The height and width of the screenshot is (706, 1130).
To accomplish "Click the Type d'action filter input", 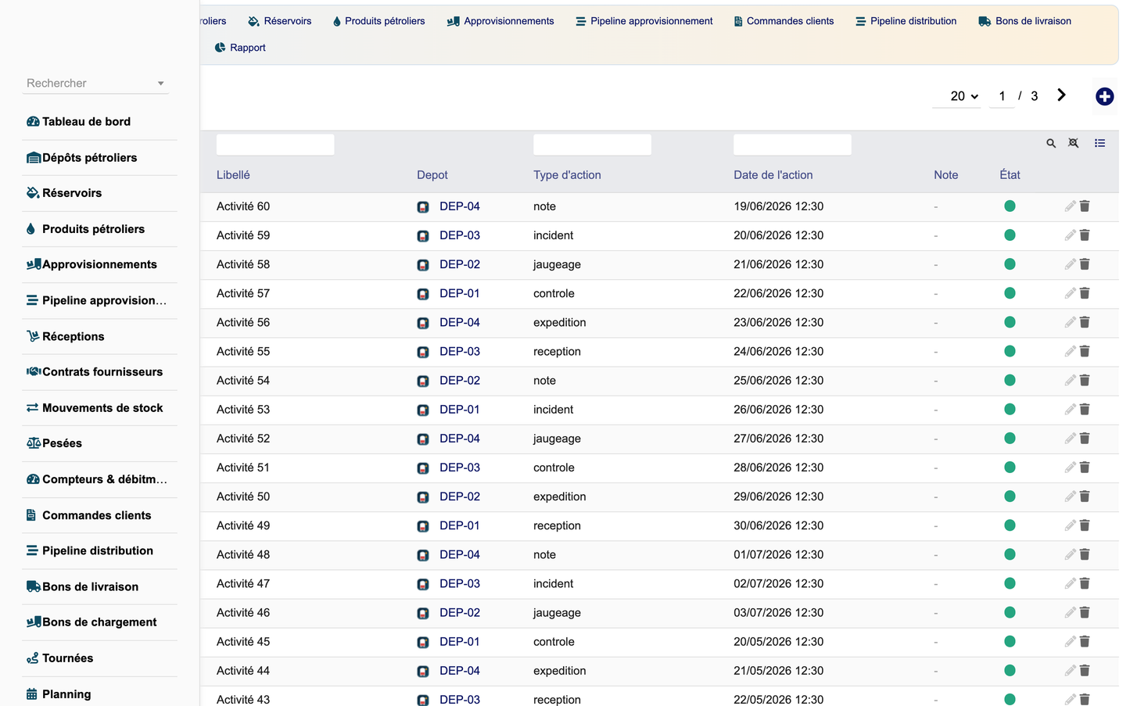I will click(x=592, y=144).
